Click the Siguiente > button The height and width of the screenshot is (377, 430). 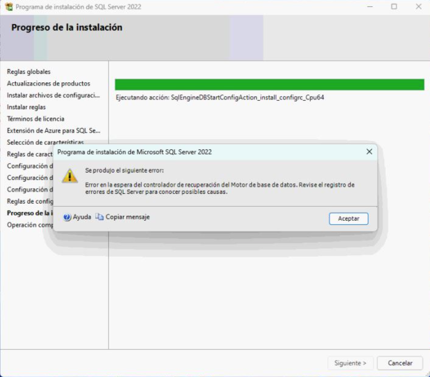coord(350,363)
